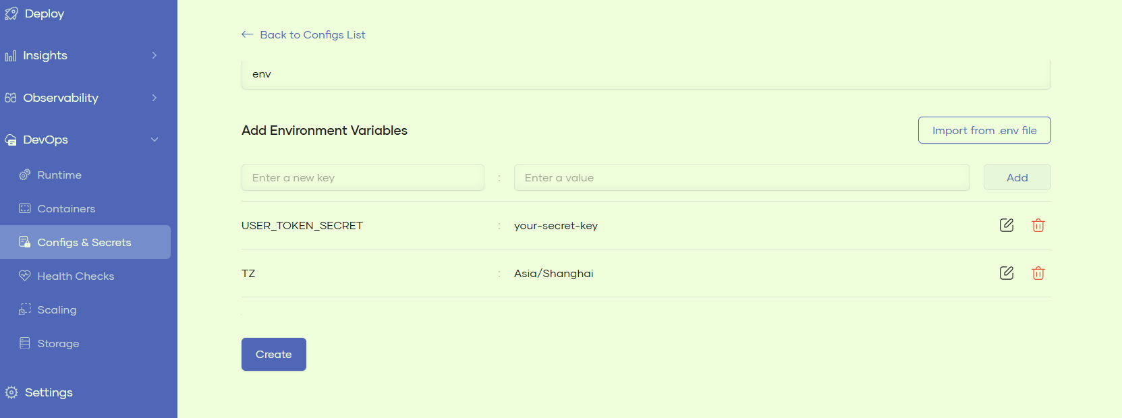Viewport: 1122px width, 418px height.
Task: Click the edit icon for USER_TOKEN_SECRET
Action: 1006,225
